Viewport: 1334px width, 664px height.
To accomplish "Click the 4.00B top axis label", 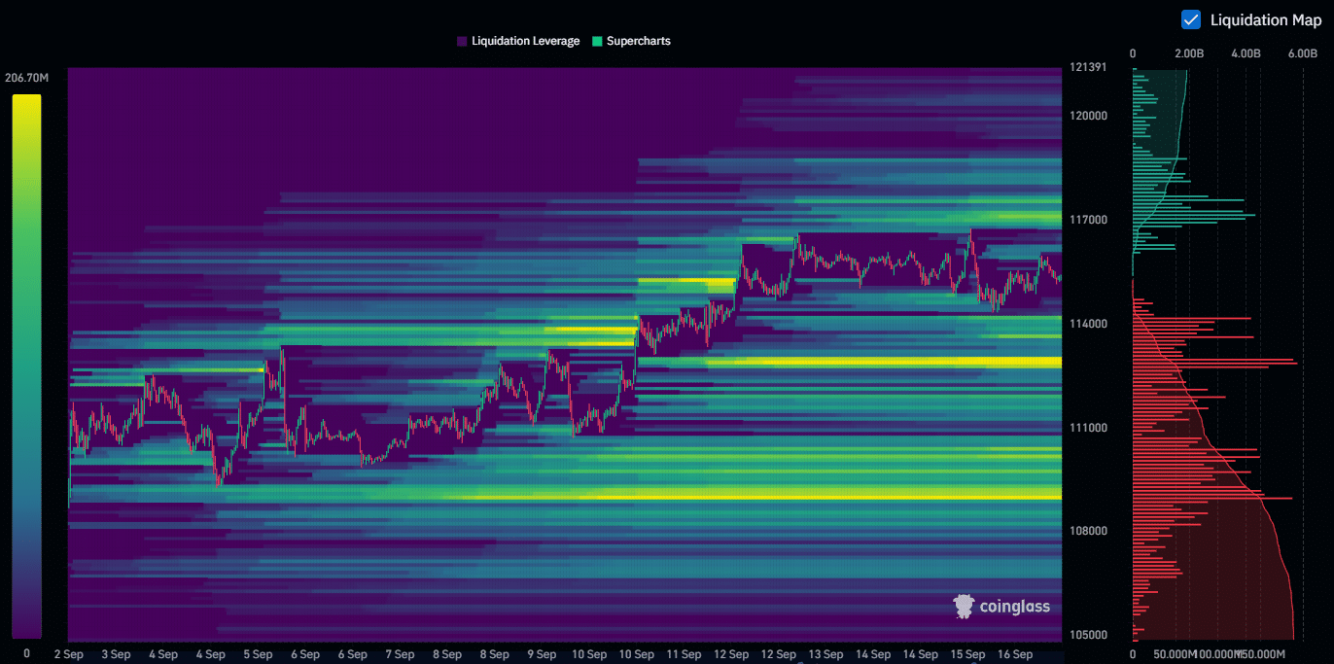I will click(1246, 53).
